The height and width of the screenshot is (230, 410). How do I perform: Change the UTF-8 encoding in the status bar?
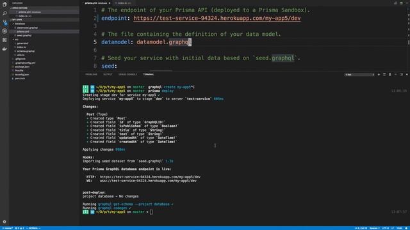[x=386, y=228]
